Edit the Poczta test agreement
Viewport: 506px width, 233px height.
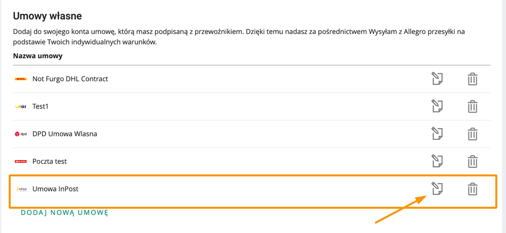[437, 161]
